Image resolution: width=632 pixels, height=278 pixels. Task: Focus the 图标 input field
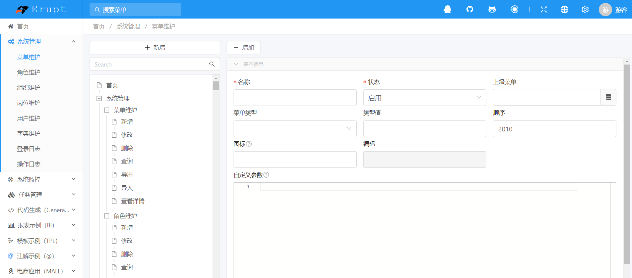pos(295,160)
